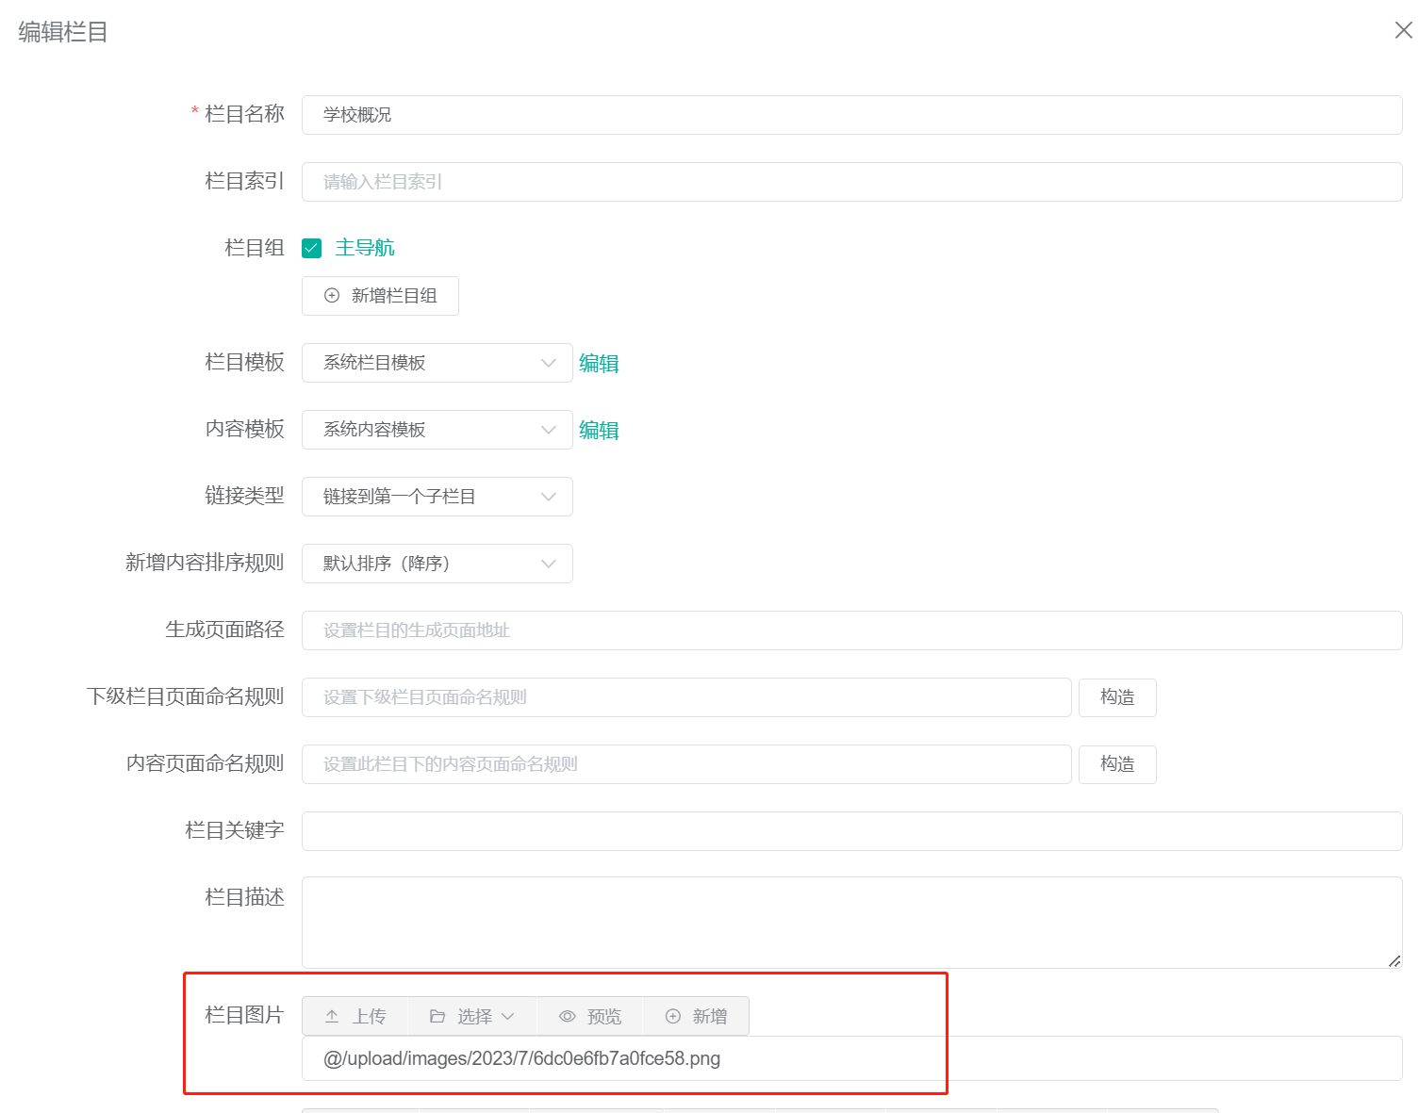Expand the 系统内容模板 dropdown list
This screenshot has width=1419, height=1113.
(549, 430)
